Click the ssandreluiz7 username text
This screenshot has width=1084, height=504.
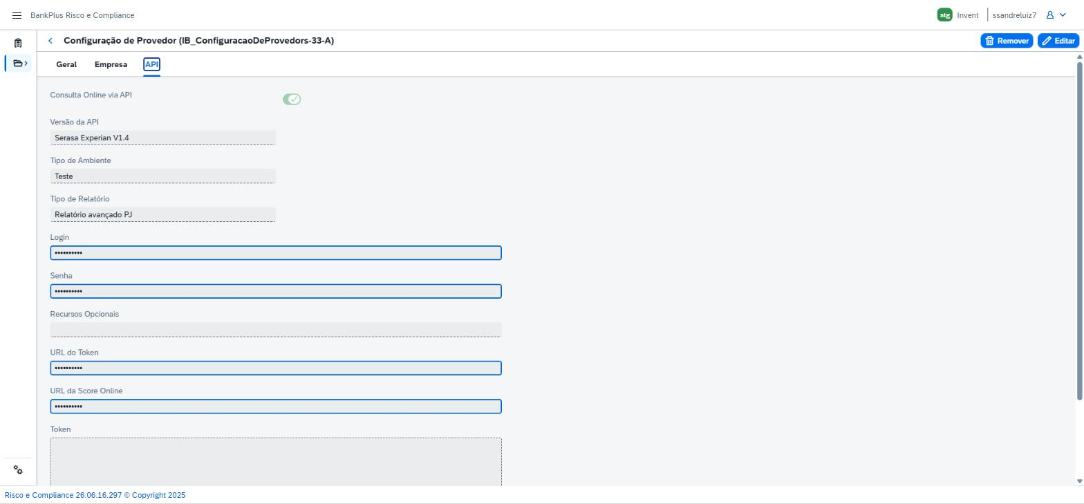point(1014,15)
